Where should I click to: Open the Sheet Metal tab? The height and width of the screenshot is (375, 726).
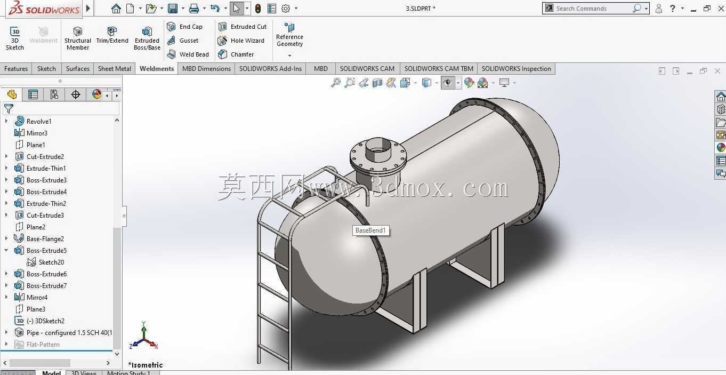(x=115, y=68)
